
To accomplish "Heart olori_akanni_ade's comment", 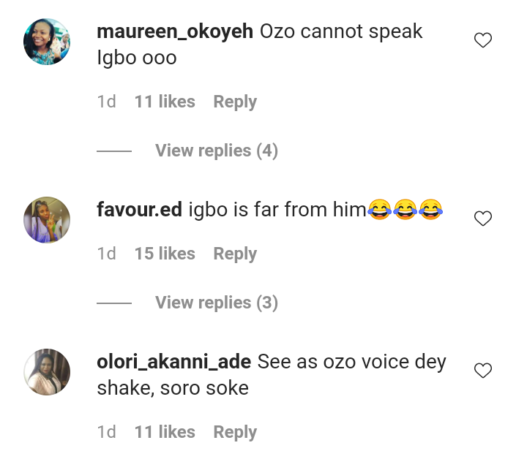I will (483, 371).
